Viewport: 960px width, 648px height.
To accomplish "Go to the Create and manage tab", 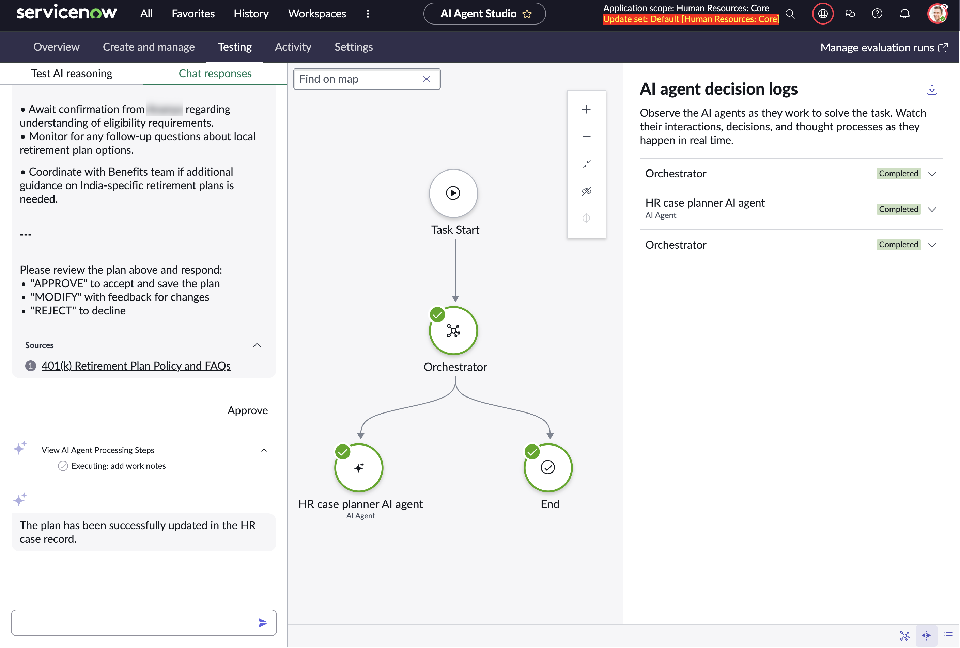I will [x=149, y=47].
